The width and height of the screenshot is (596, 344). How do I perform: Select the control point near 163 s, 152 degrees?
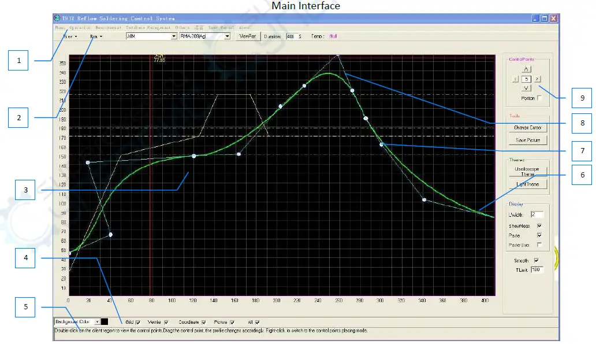pos(239,154)
